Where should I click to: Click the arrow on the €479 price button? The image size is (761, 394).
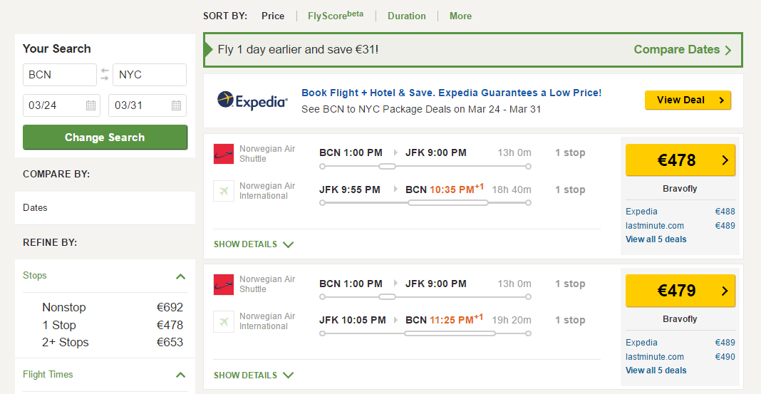coord(725,291)
